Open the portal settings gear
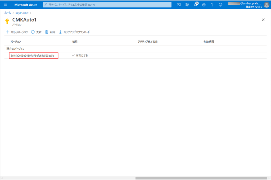This screenshot has width=271, height=180. tap(204, 5)
